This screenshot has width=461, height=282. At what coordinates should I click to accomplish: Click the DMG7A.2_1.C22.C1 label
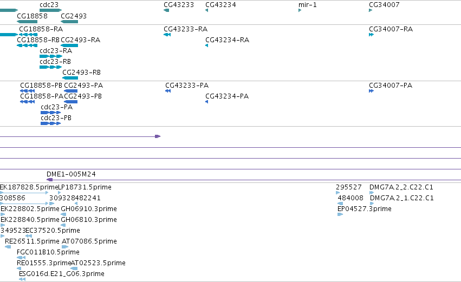402,198
